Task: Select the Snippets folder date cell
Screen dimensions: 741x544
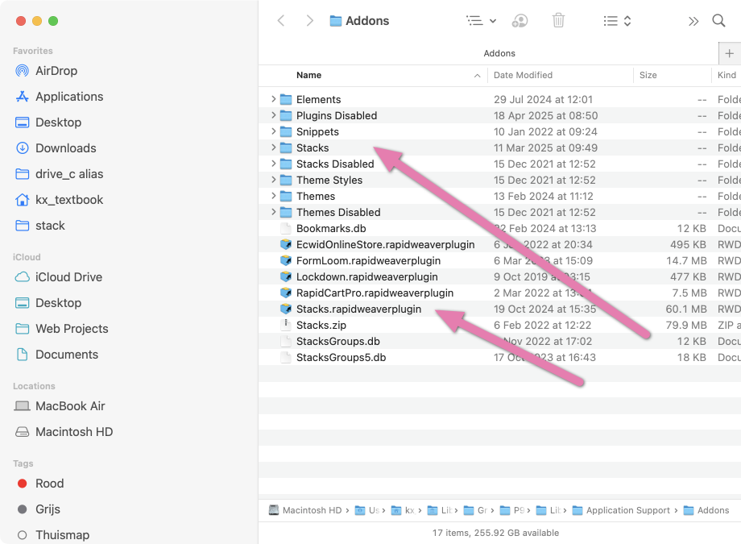Action: (545, 132)
